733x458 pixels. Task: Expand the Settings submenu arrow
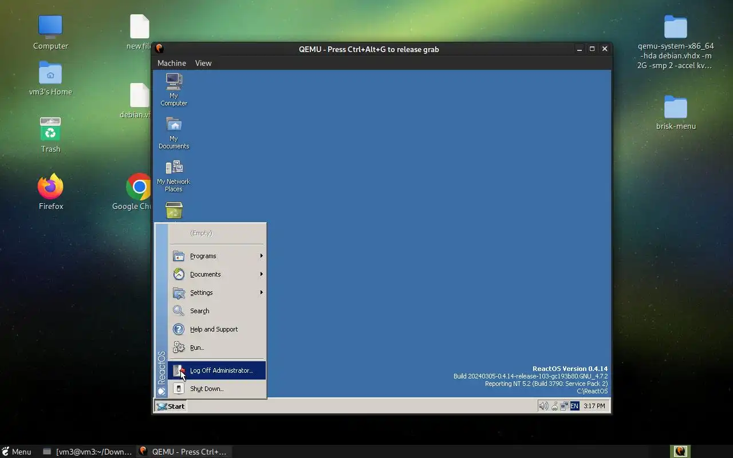261,293
